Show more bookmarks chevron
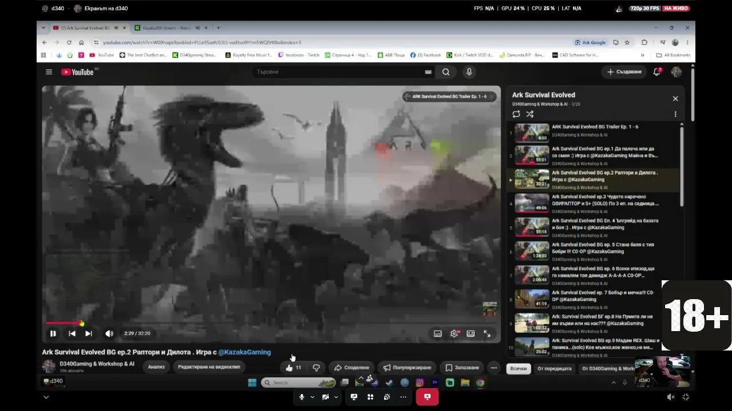Screen dimensions: 732x411 tap(642, 55)
